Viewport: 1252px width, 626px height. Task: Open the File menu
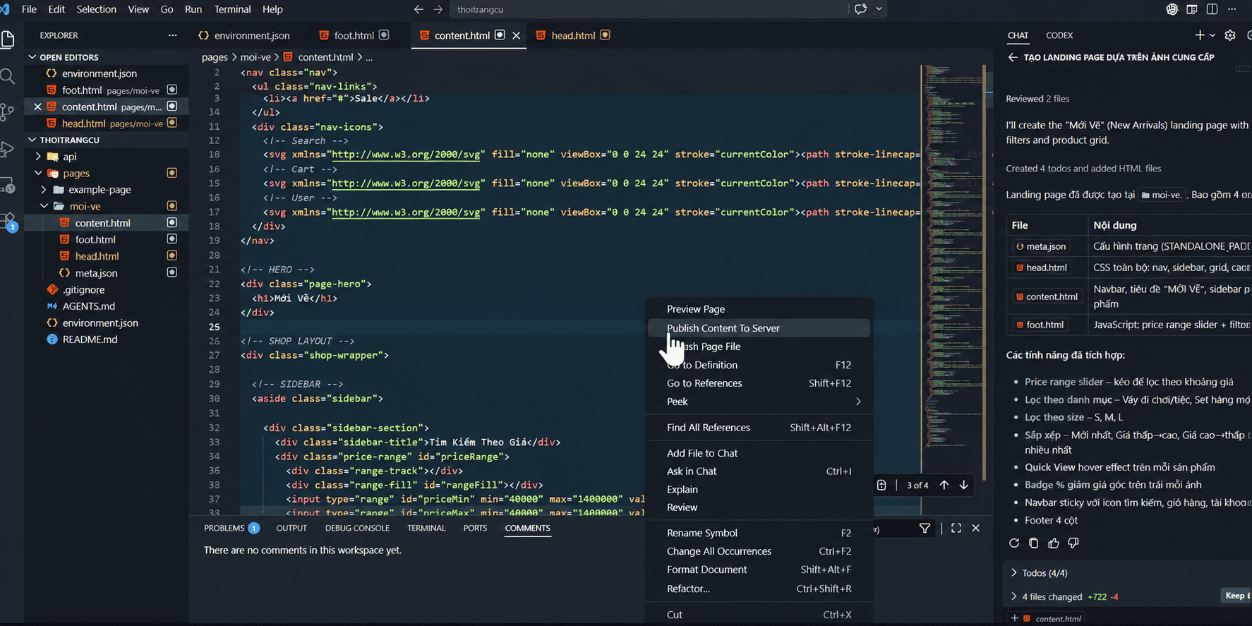click(30, 9)
